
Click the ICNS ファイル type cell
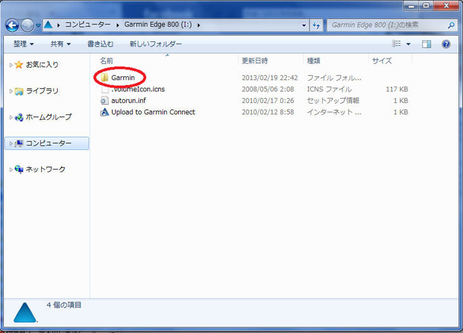coord(329,89)
